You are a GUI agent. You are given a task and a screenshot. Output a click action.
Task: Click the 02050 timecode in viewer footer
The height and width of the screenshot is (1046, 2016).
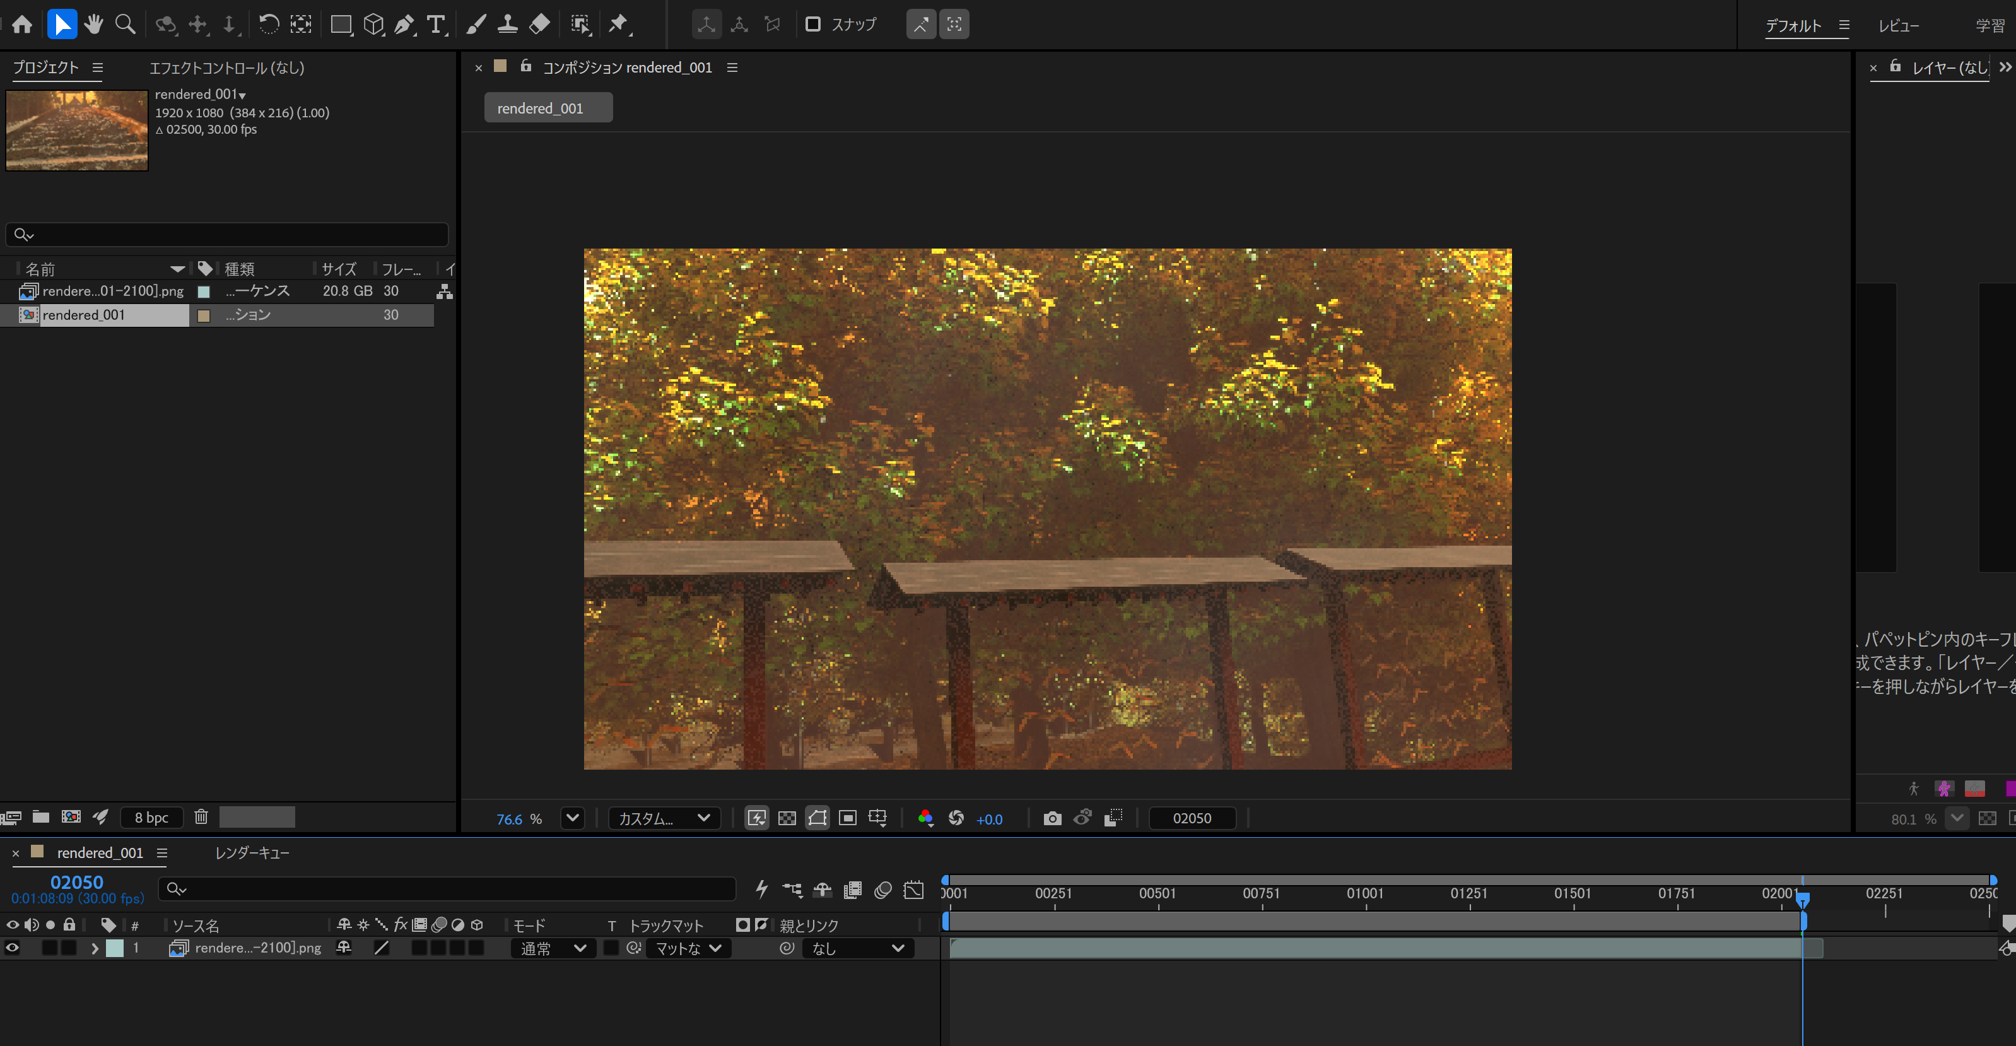pos(1192,818)
